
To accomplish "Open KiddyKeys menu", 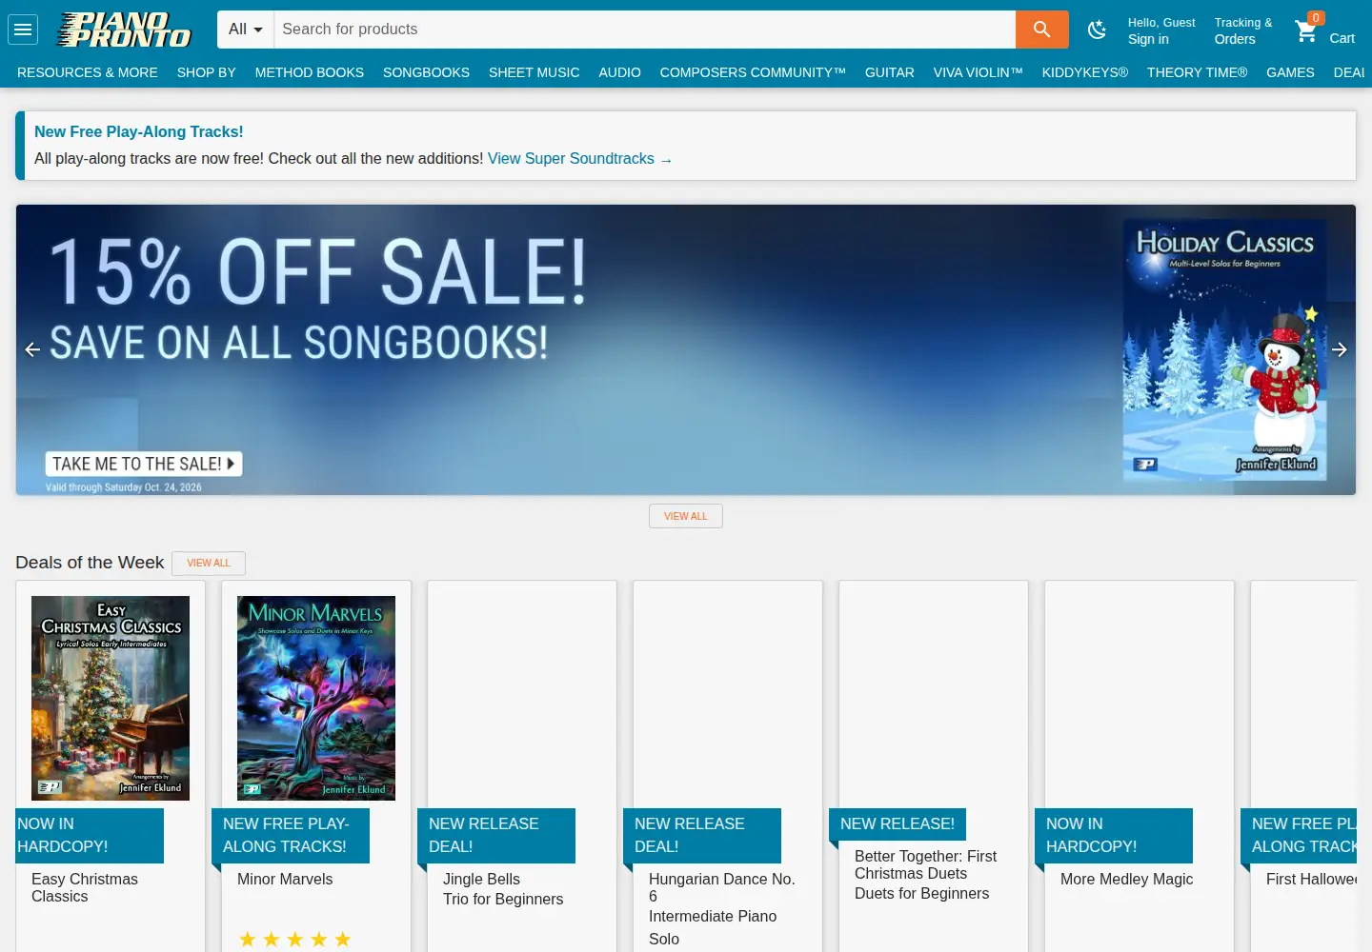I will pos(1084,72).
